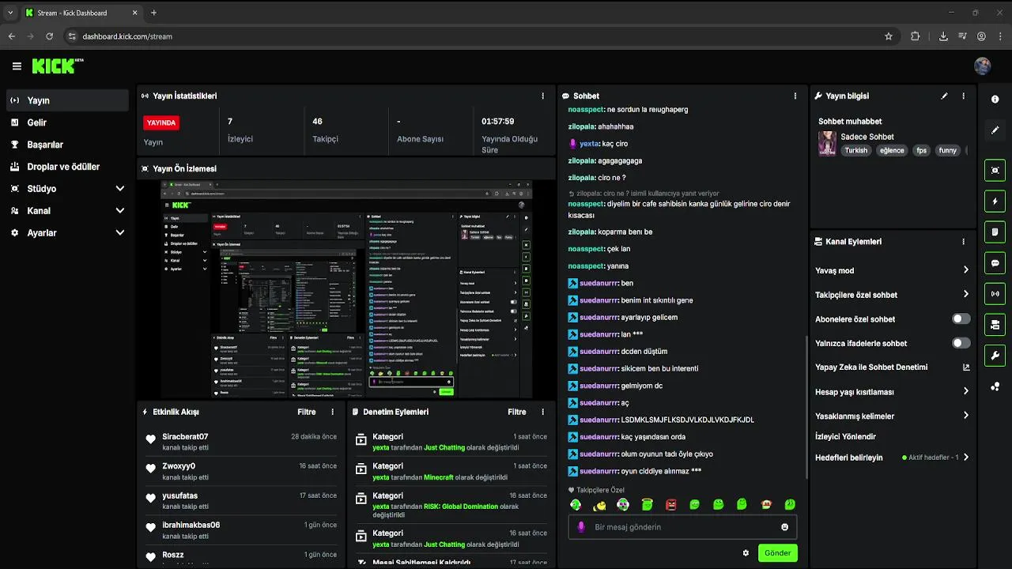Image resolution: width=1012 pixels, height=569 pixels.
Task: Click the fps tag chip
Action: (x=921, y=150)
